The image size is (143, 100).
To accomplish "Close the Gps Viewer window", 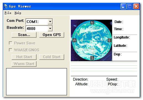I will point(136,6).
